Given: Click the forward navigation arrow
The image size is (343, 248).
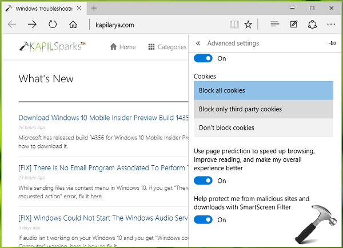Looking at the screenshot, I should tap(32, 24).
